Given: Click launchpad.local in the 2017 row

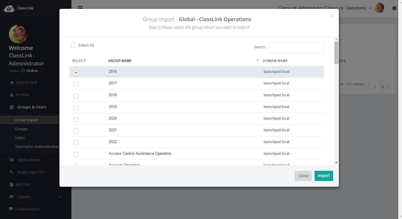Looking at the screenshot, I should pos(277,83).
